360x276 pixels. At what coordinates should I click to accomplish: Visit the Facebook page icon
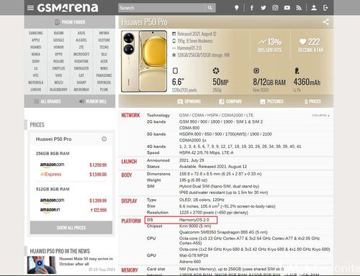point(251,8)
